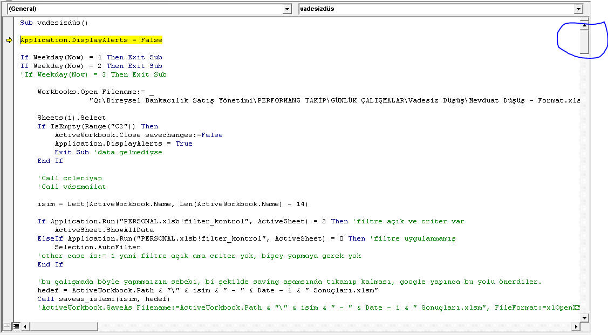This screenshot has height=335, width=608.
Task: Click the vertical scrollbar thumb
Action: 584,41
